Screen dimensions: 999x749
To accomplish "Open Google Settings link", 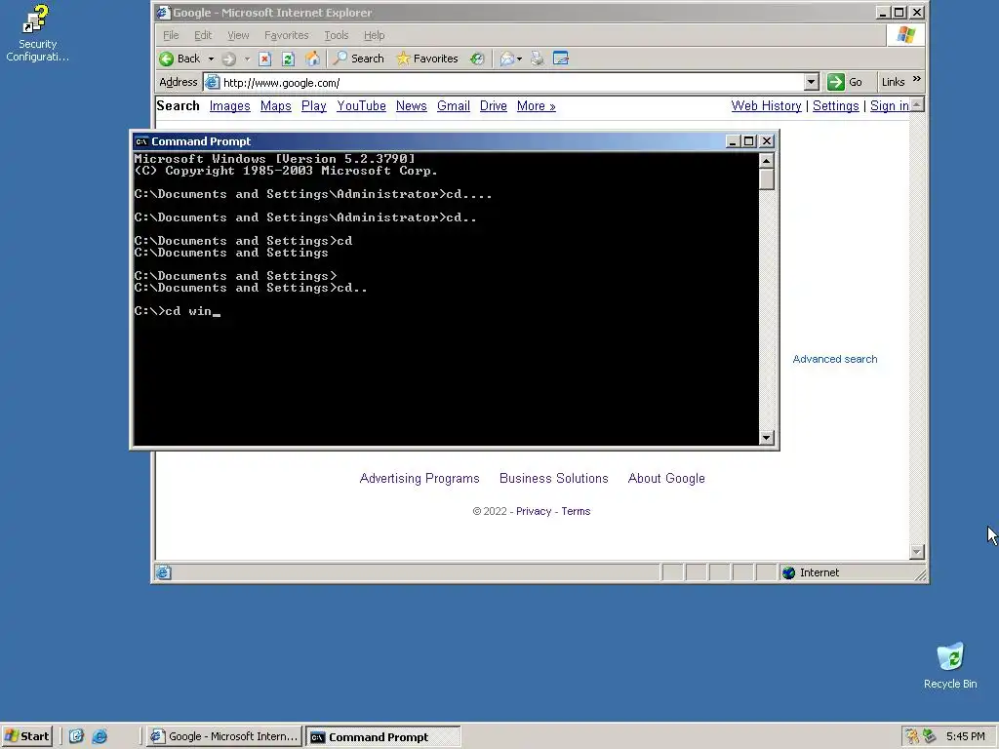I will click(835, 105).
